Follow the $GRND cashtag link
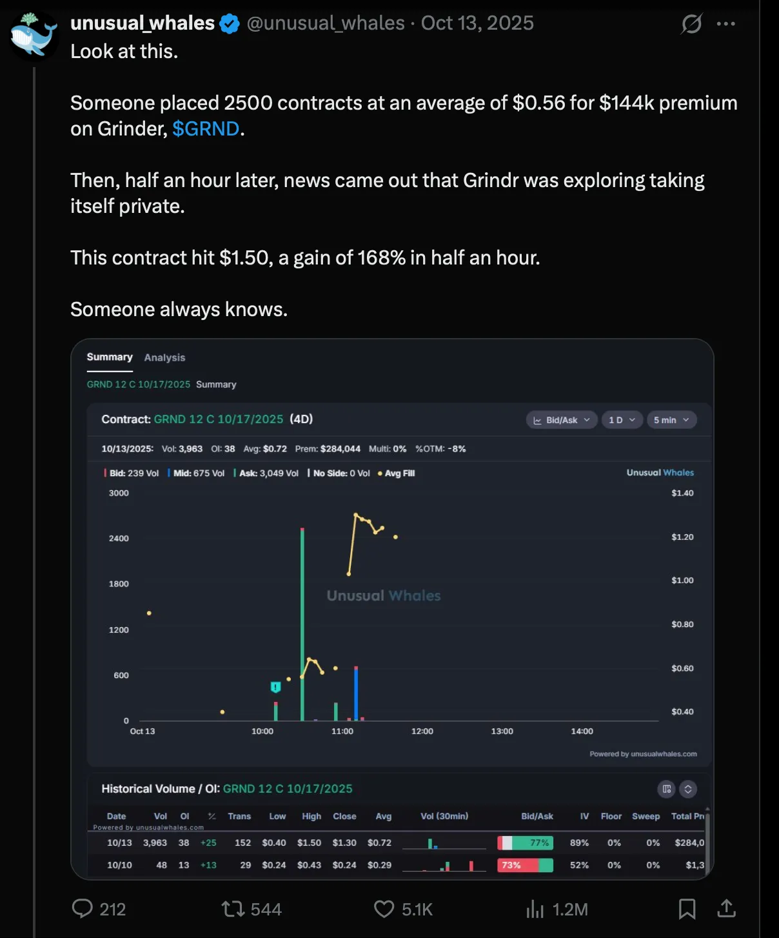The image size is (779, 938). point(205,128)
